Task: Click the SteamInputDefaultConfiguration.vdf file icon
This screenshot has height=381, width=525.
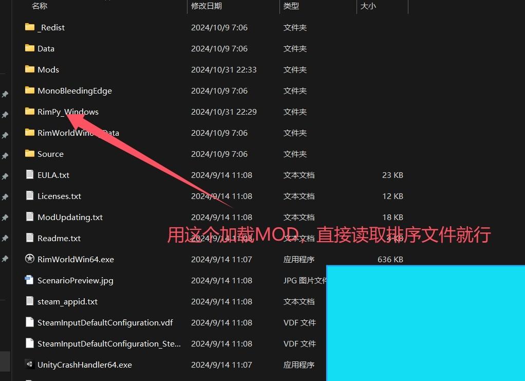Action: (30, 322)
